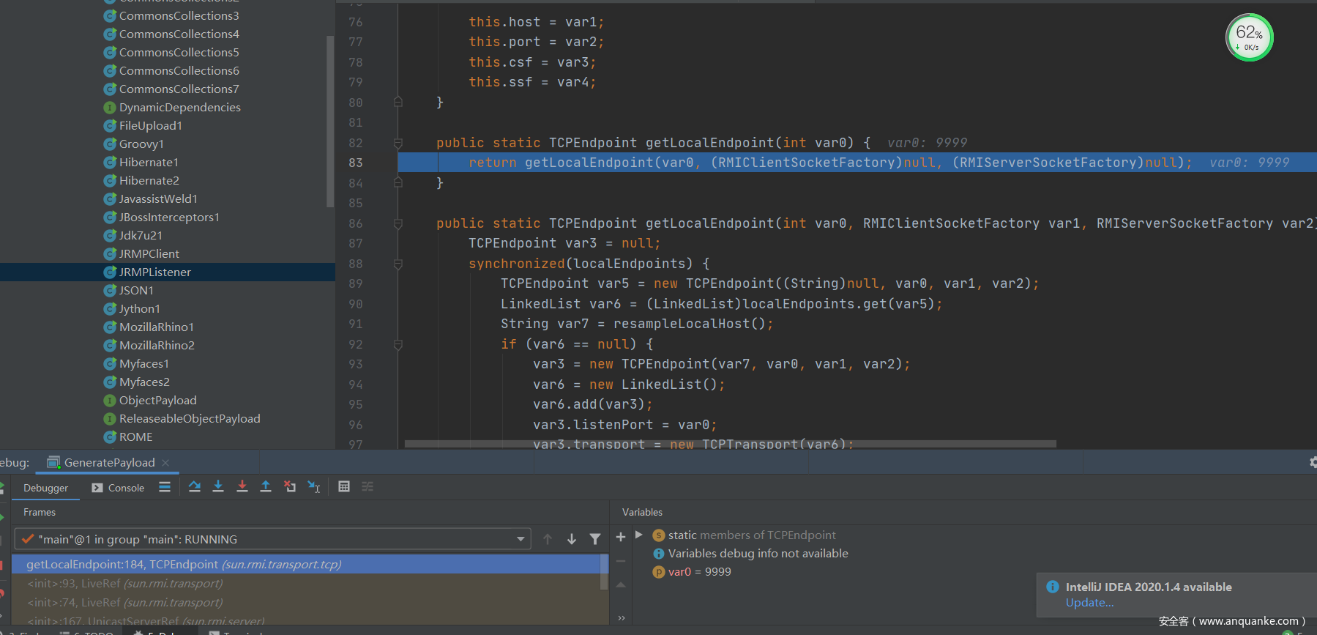This screenshot has width=1317, height=635.
Task: Add a new watch with plus icon
Action: coord(621,537)
